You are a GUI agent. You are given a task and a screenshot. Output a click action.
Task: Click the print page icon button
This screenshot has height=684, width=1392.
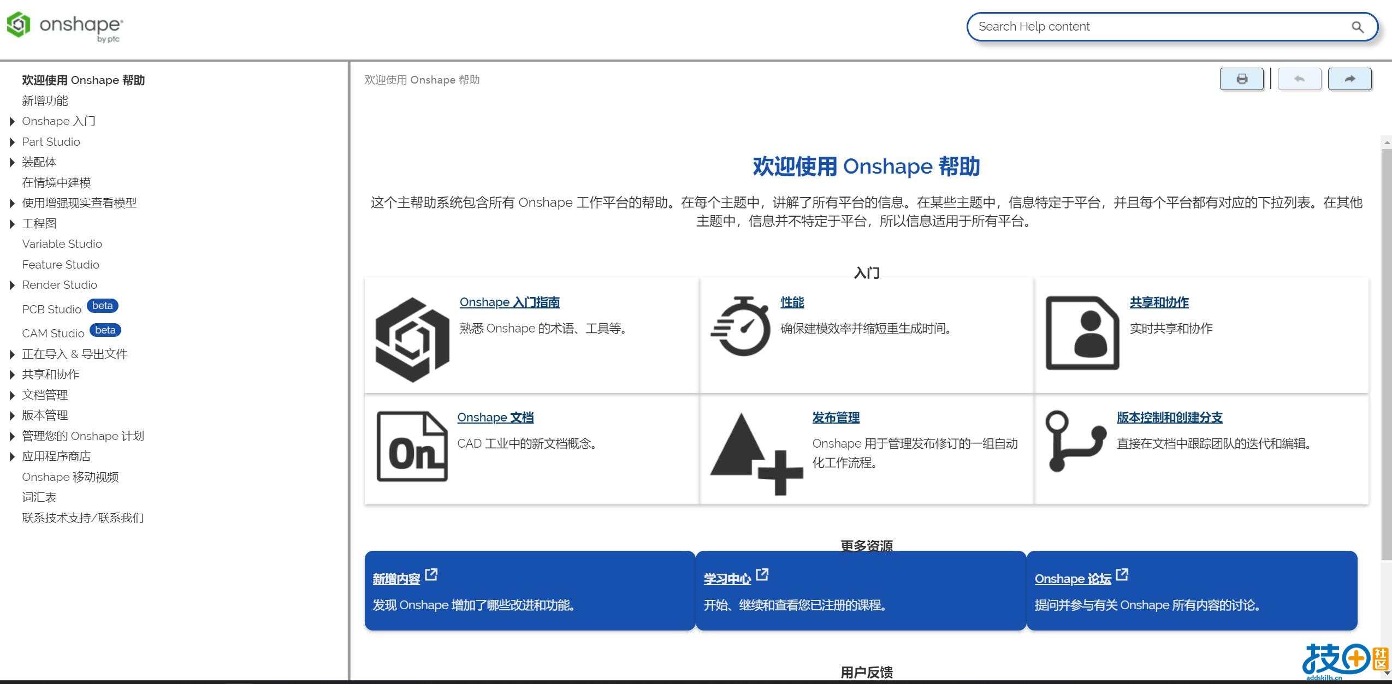1241,79
